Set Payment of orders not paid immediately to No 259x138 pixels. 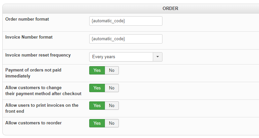(112, 70)
